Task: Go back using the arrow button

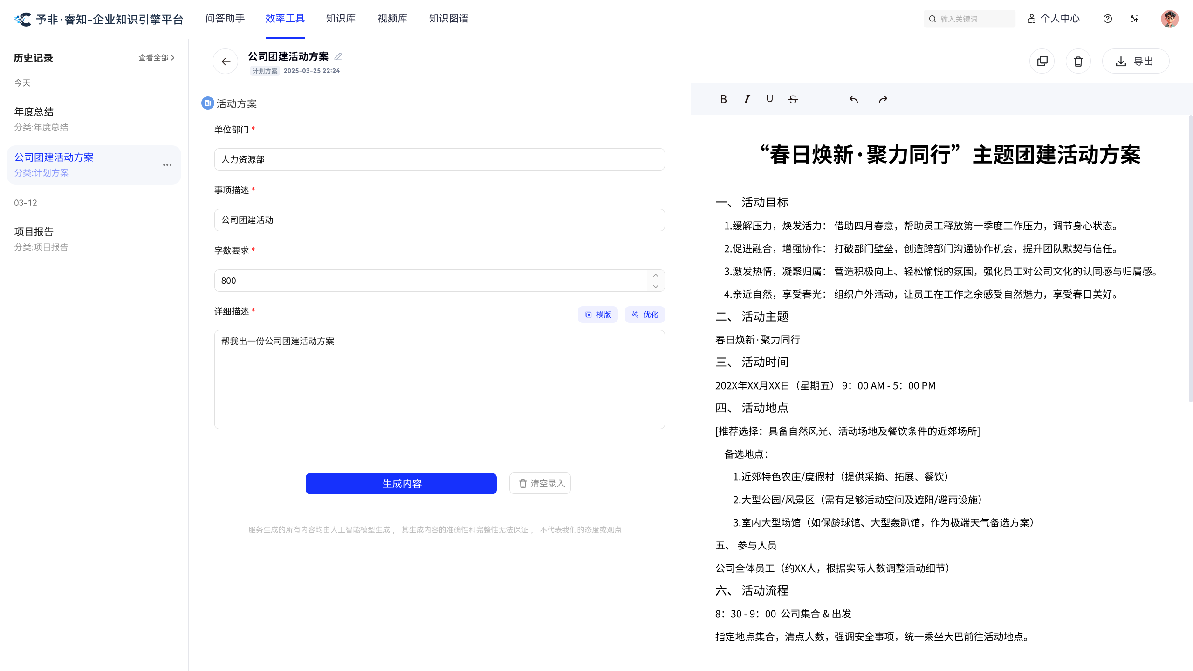Action: tap(226, 61)
